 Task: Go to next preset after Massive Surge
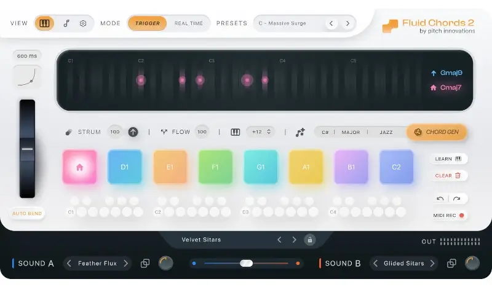tap(347, 23)
